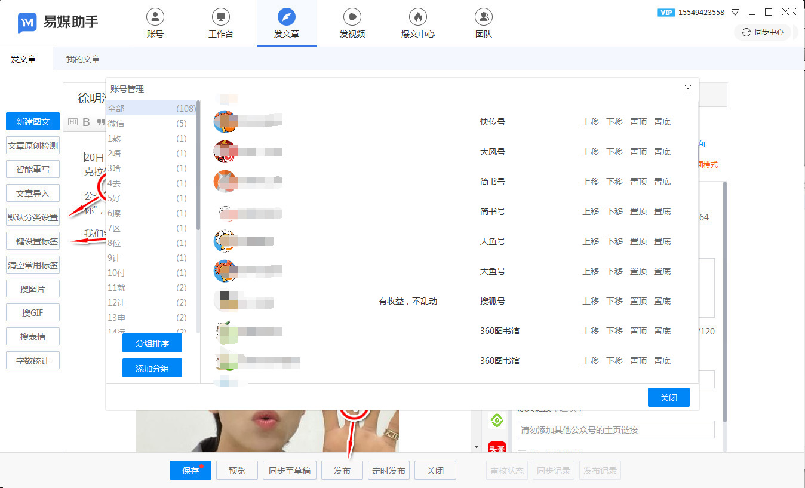Expand the dropdown triangle beside the VIP number
805x488 pixels.
[x=735, y=12]
